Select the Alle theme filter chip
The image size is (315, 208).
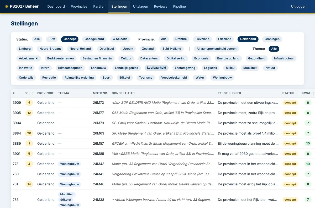point(274,49)
